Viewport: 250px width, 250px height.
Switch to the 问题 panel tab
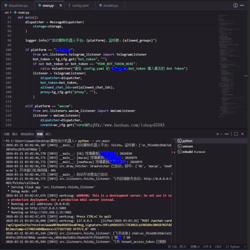(x=7, y=134)
